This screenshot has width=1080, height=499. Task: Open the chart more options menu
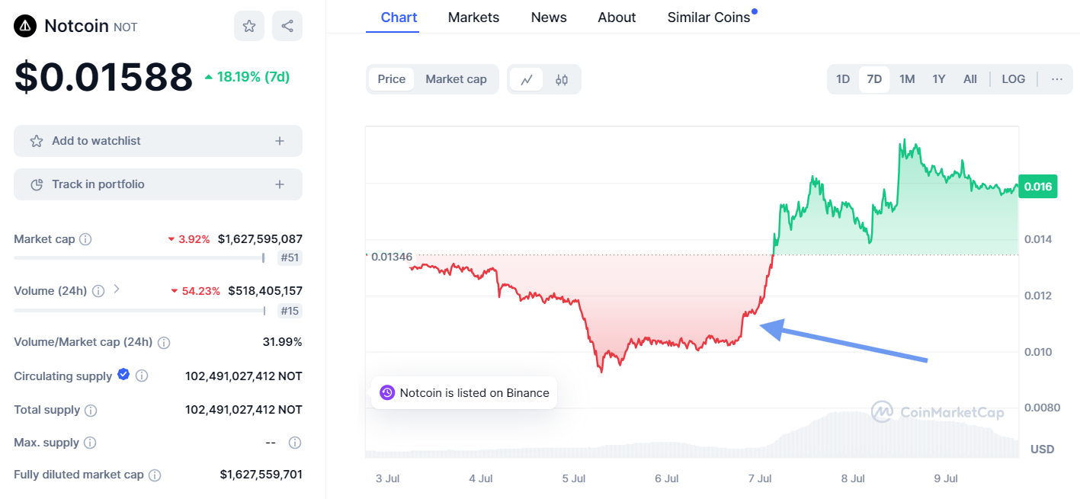click(1056, 79)
